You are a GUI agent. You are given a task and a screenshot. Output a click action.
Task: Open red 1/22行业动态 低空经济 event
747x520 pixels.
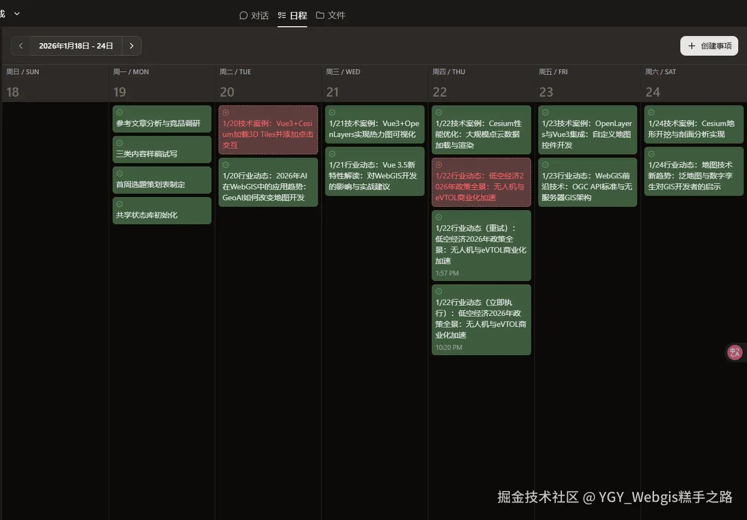(481, 182)
